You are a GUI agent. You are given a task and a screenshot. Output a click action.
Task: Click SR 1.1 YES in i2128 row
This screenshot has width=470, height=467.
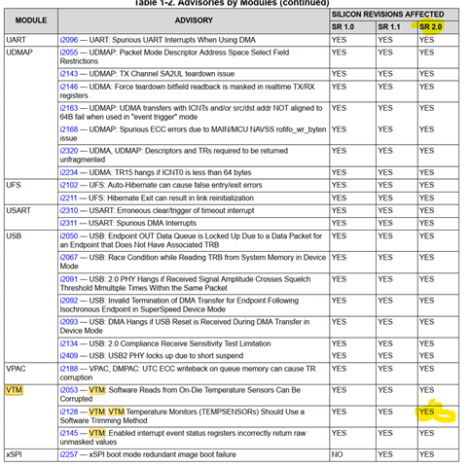[385, 412]
